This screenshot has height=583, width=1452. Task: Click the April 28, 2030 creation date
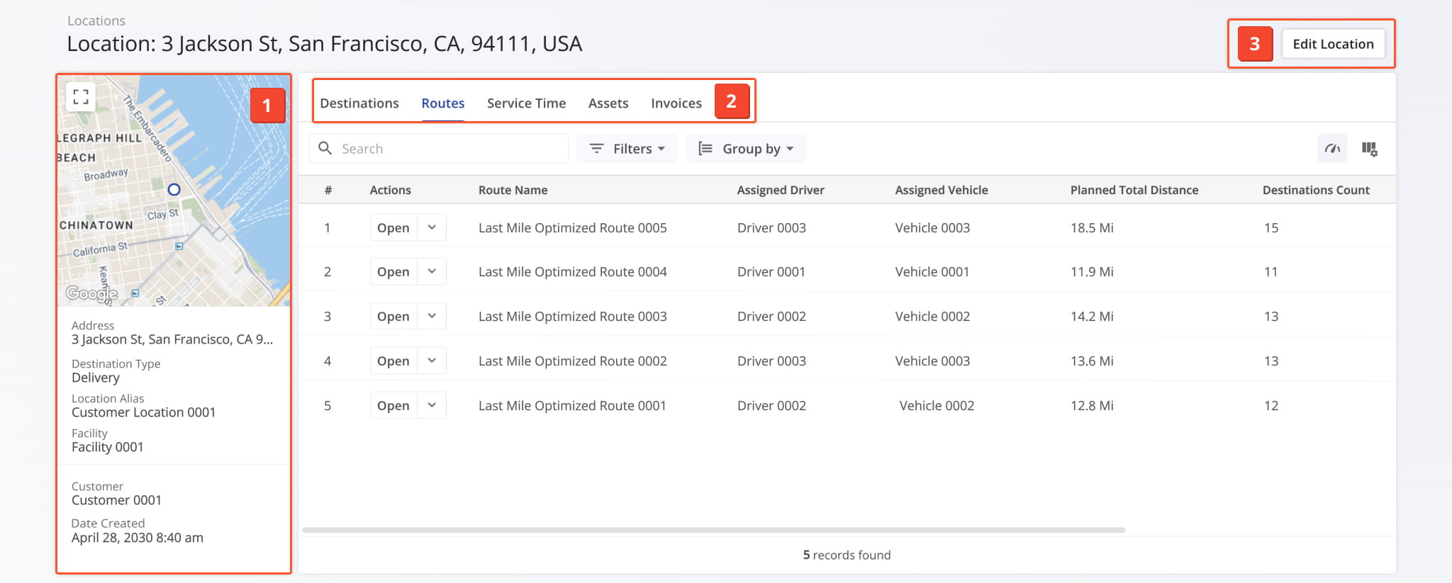(x=138, y=538)
